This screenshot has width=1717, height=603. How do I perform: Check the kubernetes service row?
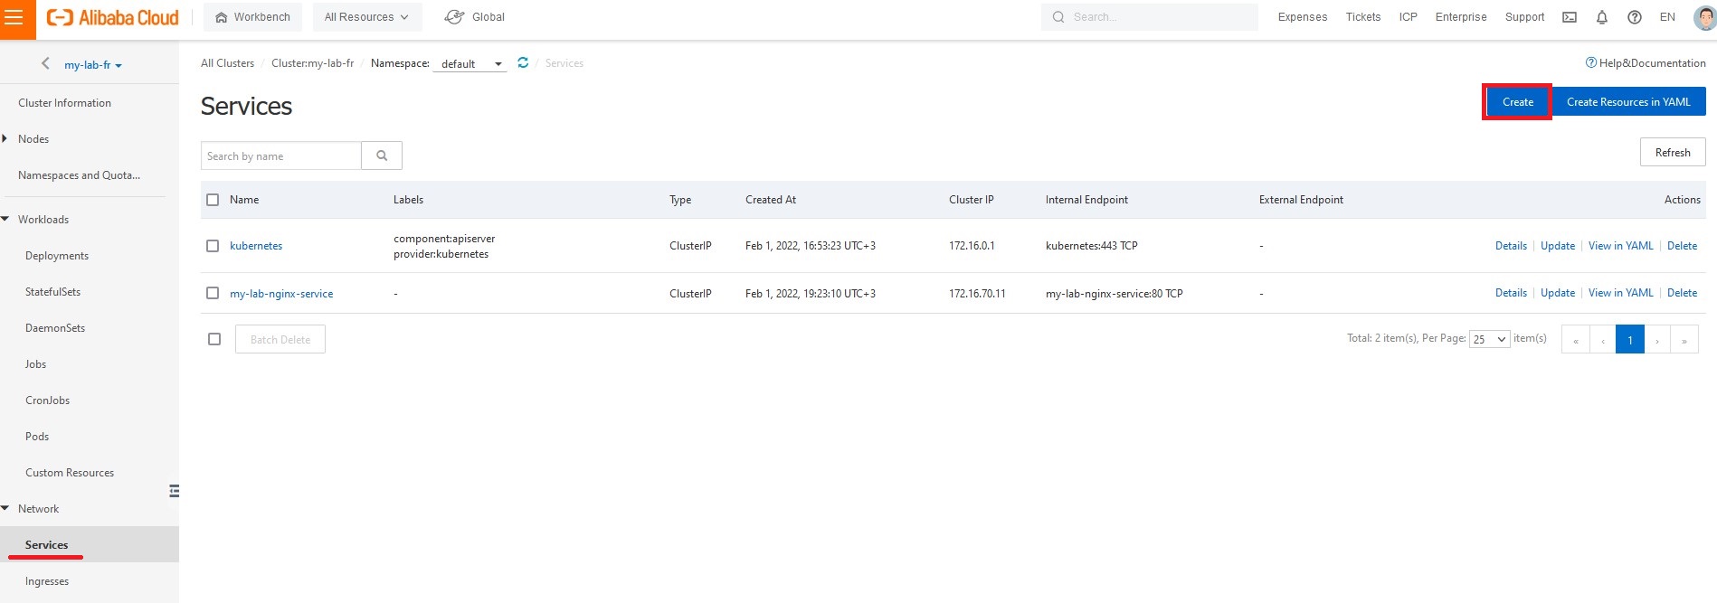click(213, 246)
